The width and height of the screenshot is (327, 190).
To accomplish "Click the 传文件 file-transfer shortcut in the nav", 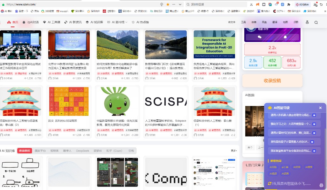I will (x=232, y=22).
